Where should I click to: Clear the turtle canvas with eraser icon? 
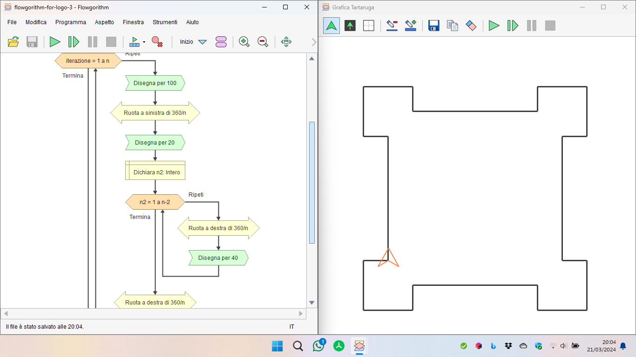[471, 26]
